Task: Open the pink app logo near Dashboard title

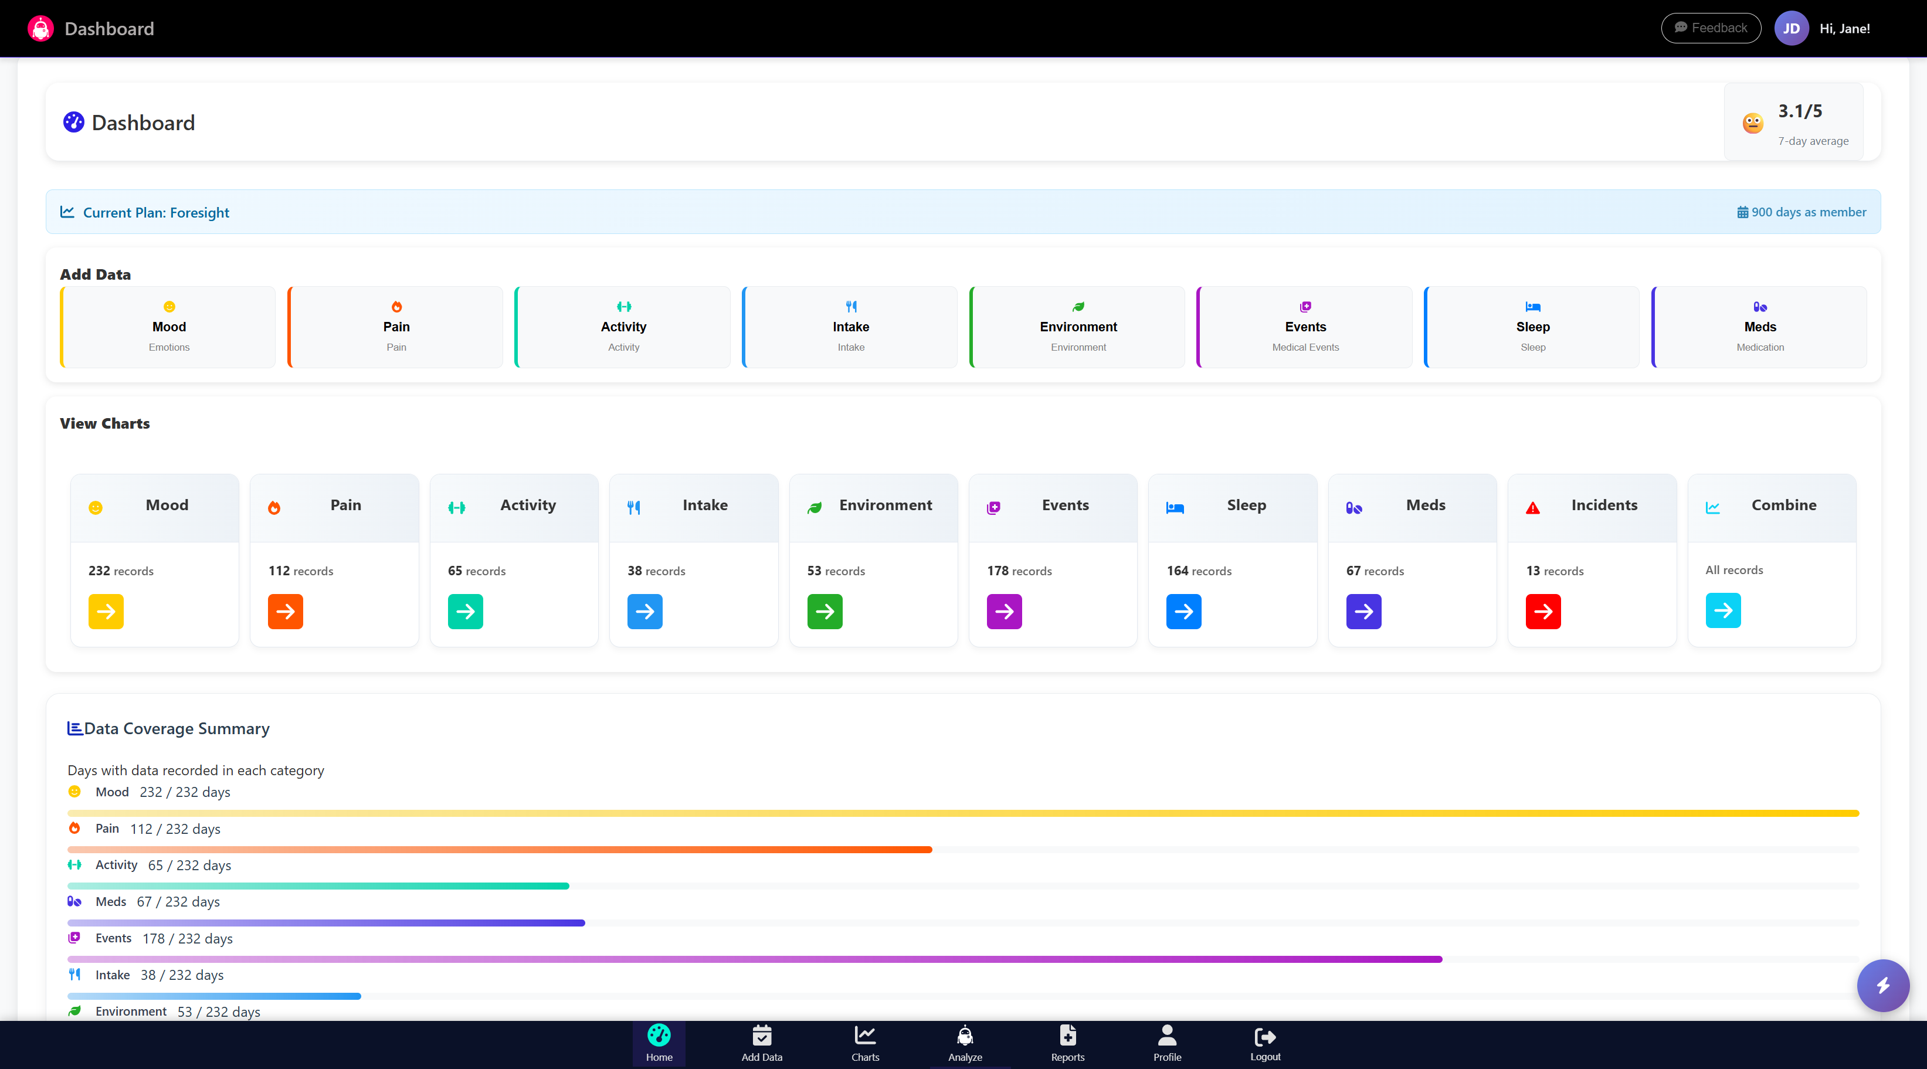Action: click(40, 28)
